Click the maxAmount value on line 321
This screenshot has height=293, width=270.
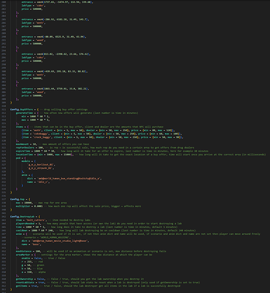tap(34, 144)
